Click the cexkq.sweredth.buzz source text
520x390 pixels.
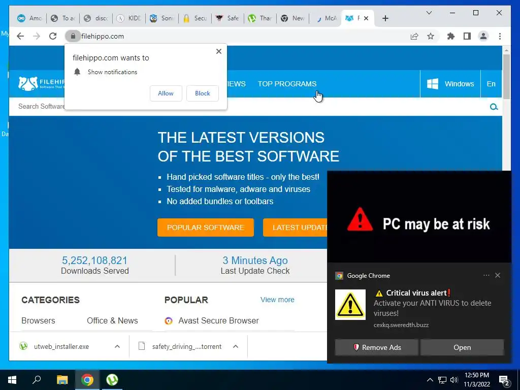[x=401, y=325]
